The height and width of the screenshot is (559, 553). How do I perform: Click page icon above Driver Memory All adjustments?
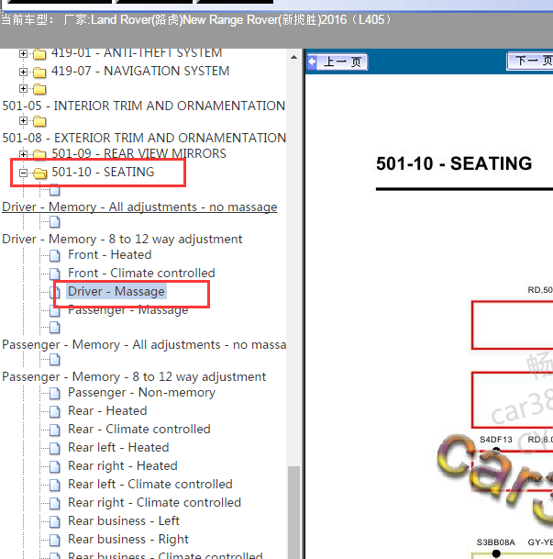[54, 190]
